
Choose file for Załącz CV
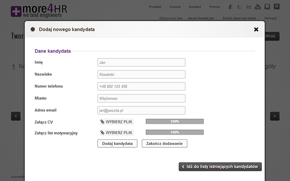(x=116, y=122)
